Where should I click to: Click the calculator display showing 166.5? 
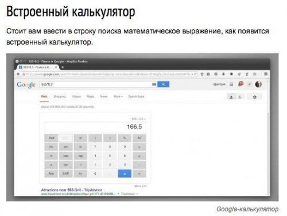click(x=95, y=126)
